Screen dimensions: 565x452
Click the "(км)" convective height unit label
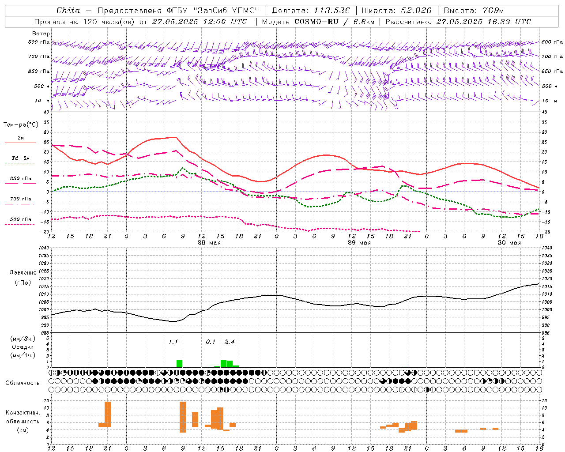pos(23,430)
